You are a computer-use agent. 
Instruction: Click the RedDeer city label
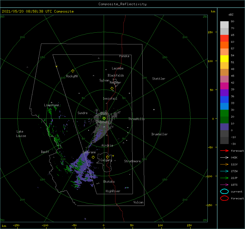(115, 83)
